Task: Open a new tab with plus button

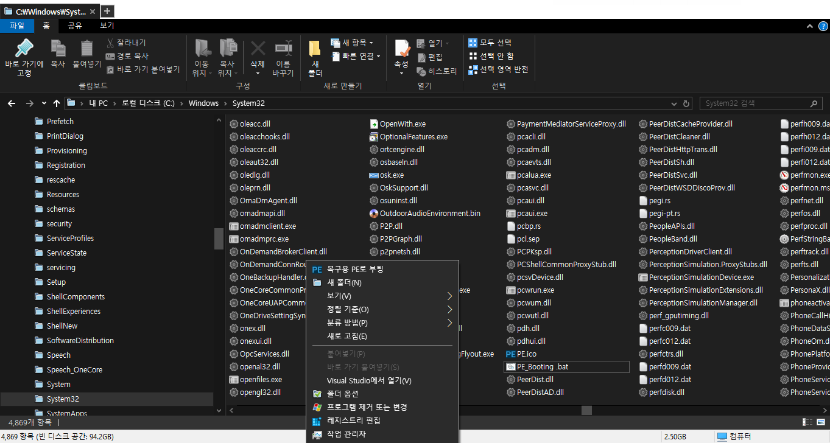Action: pos(107,11)
